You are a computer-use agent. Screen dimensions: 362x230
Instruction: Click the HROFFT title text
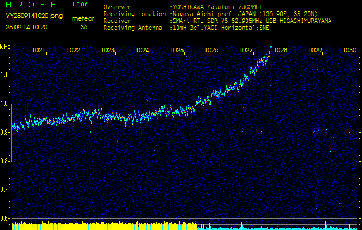(x=35, y=5)
